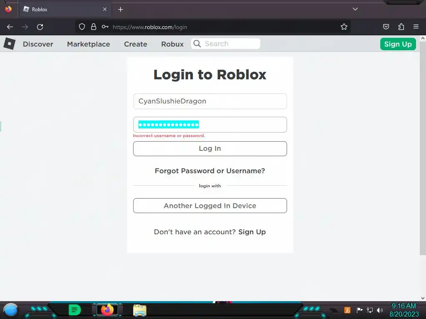The image size is (426, 319).
Task: Bookmark this page with the star icon
Action: pyautogui.click(x=344, y=27)
